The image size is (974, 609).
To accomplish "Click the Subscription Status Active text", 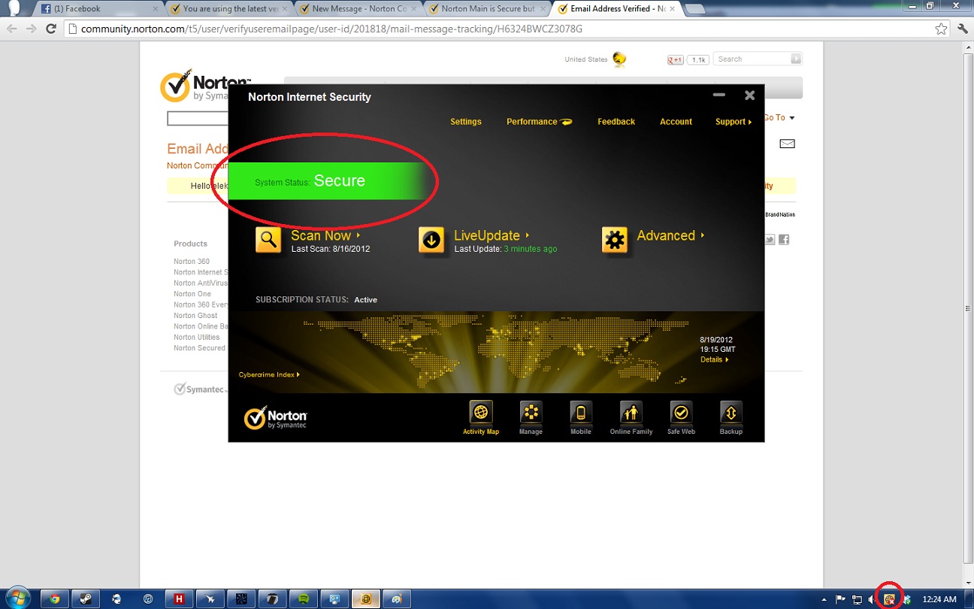I will [x=316, y=300].
